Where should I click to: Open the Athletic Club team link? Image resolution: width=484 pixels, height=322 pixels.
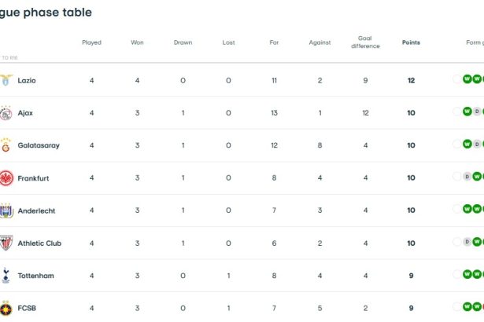pyautogui.click(x=39, y=243)
